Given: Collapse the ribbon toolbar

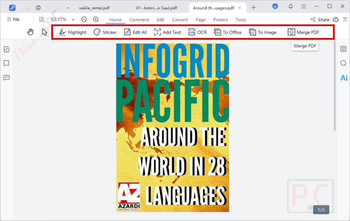Looking at the screenshot, I should pos(345,19).
